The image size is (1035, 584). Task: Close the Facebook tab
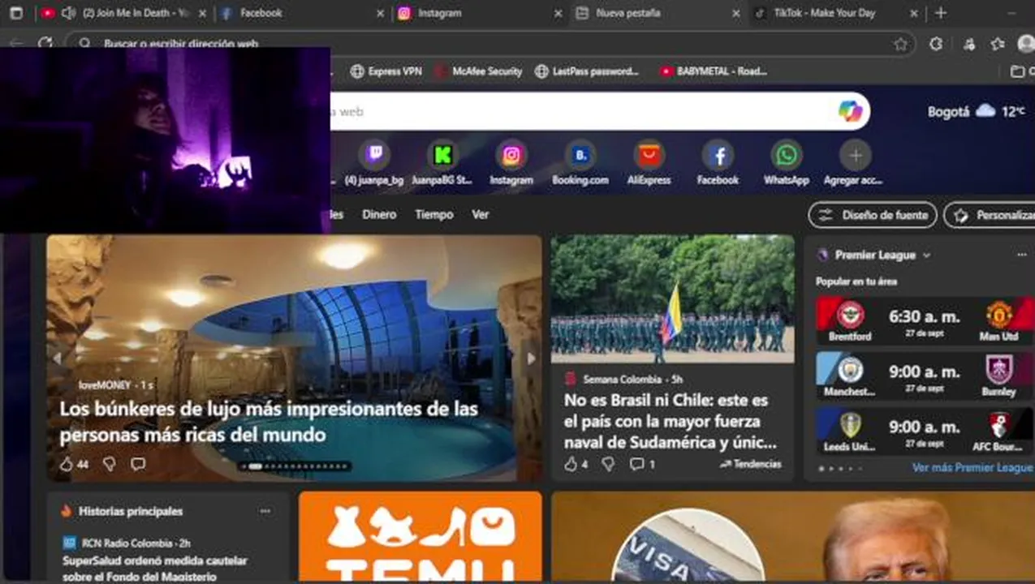(380, 13)
